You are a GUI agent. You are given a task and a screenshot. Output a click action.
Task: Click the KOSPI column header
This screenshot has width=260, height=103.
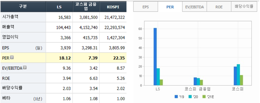(113, 7)
